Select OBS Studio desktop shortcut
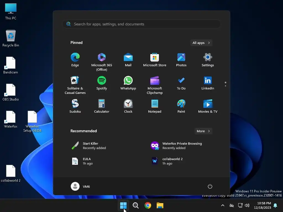Screen dimensions: 283x212 [11, 92]
